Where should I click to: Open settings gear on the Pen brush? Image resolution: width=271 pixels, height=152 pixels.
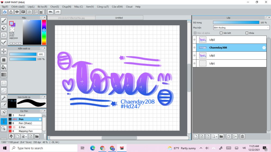[x=40, y=119]
